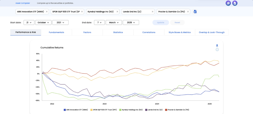Open the chart info icon
The image size is (253, 114).
pos(217,50)
